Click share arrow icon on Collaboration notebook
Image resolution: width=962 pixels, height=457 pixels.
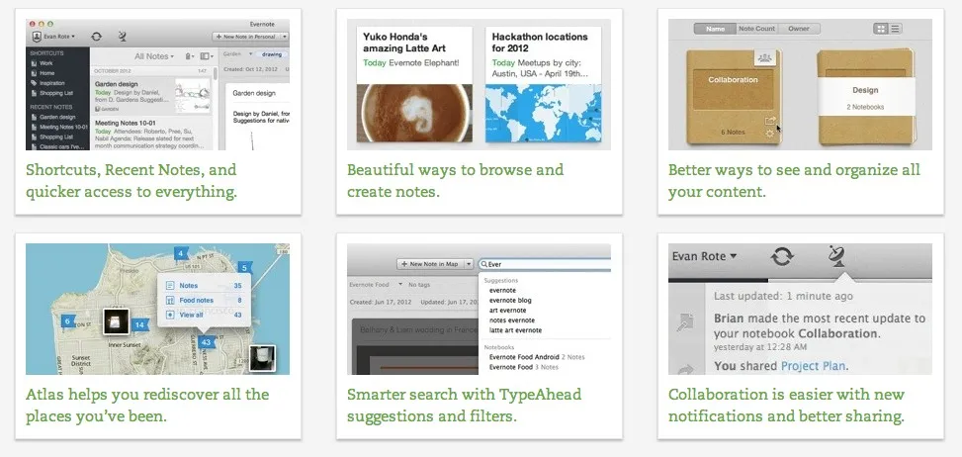770,121
